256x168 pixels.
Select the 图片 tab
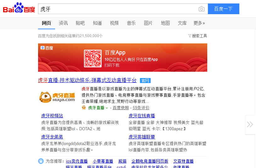(x=148, y=23)
